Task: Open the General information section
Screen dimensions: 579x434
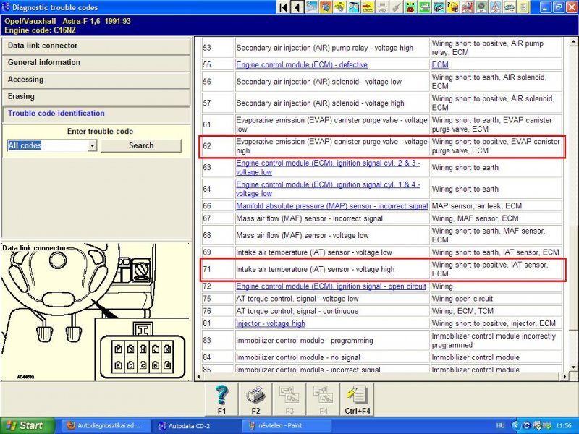Action: click(x=96, y=63)
